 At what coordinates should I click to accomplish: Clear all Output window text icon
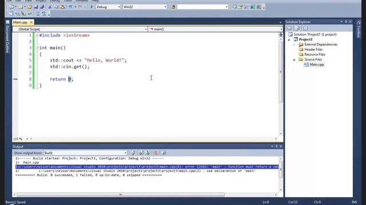[156, 153]
